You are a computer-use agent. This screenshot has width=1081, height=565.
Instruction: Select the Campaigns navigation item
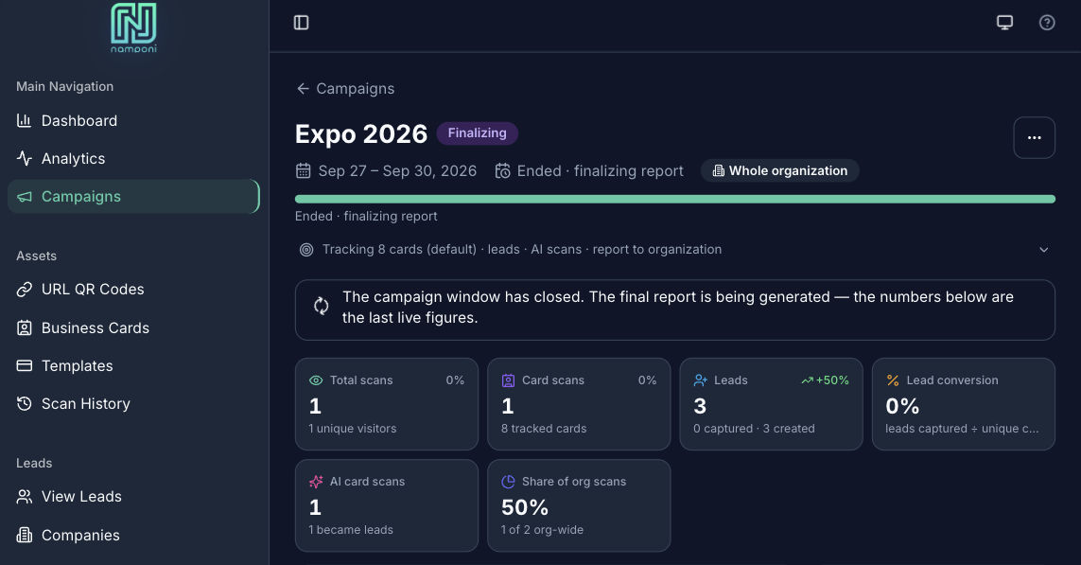[x=133, y=197]
